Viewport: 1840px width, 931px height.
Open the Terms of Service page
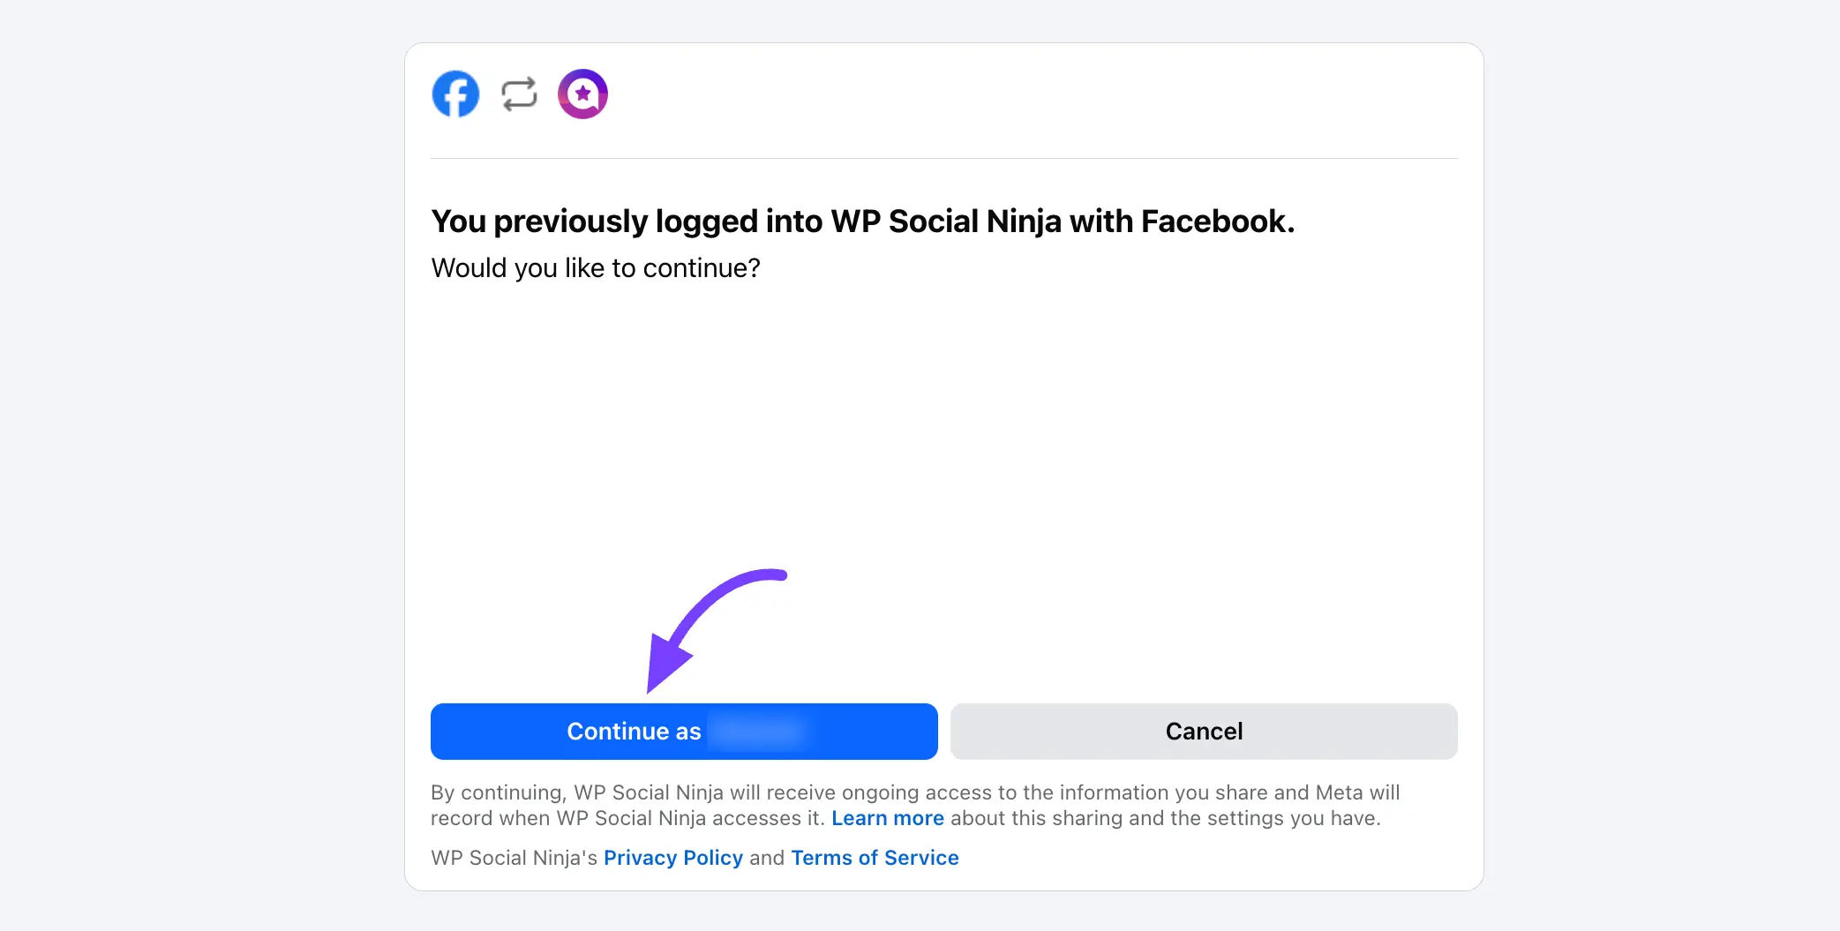pos(875,857)
